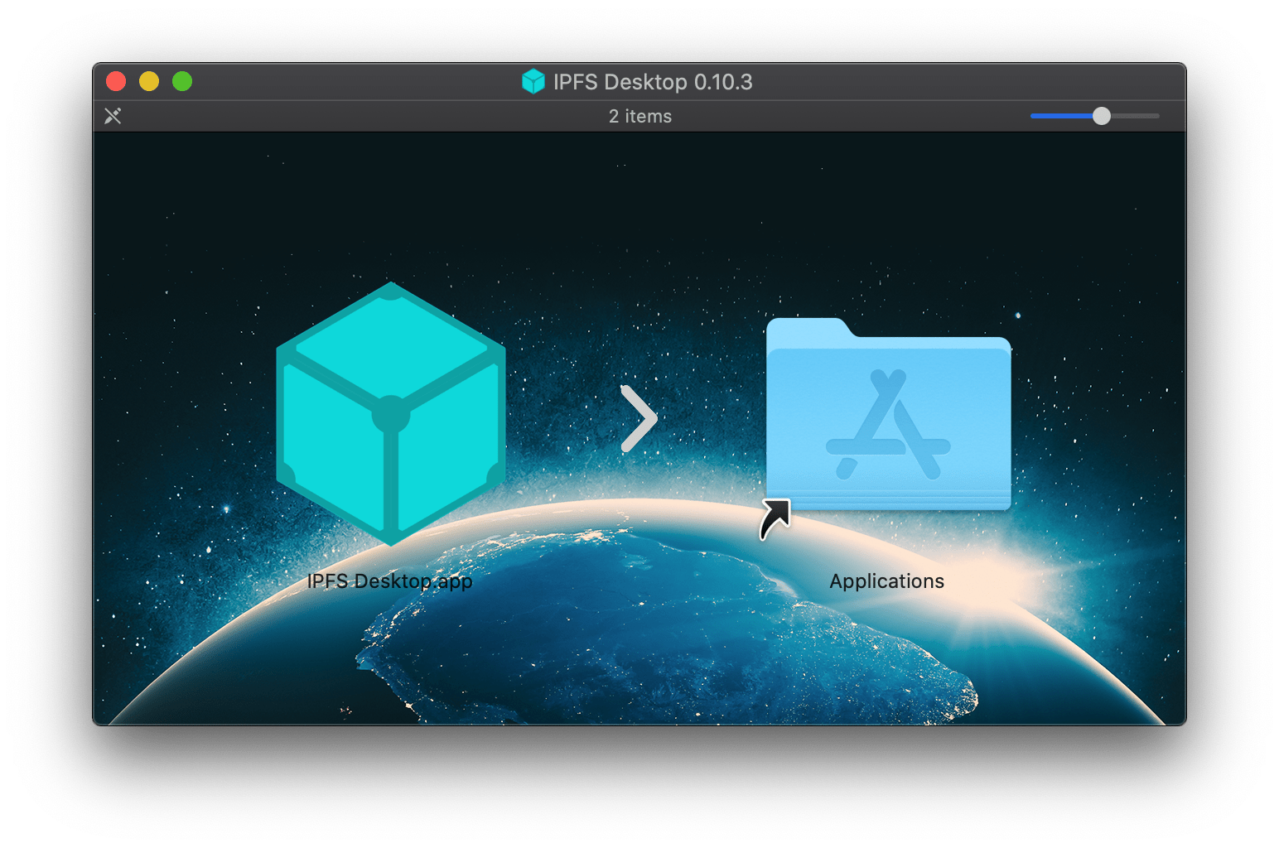Click the blue filled track of the slider
Screen dimensions: 1279x848
coord(1060,116)
